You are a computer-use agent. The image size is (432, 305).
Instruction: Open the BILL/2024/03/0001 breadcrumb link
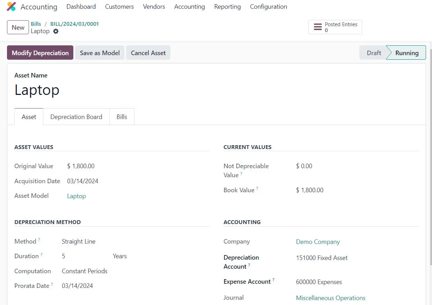pyautogui.click(x=74, y=24)
